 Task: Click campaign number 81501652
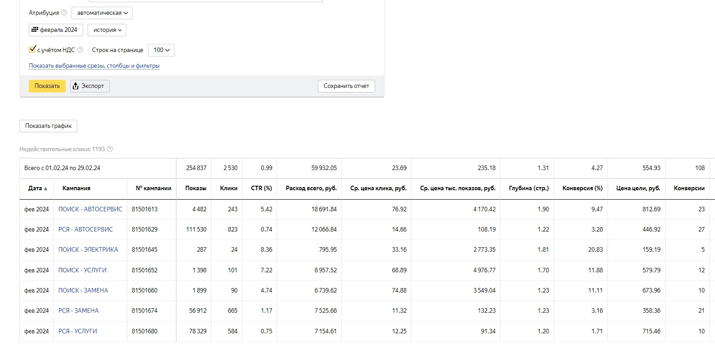[145, 270]
